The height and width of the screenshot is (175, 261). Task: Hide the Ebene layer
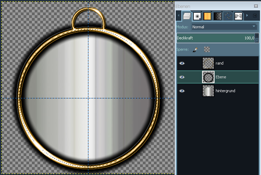182,77
